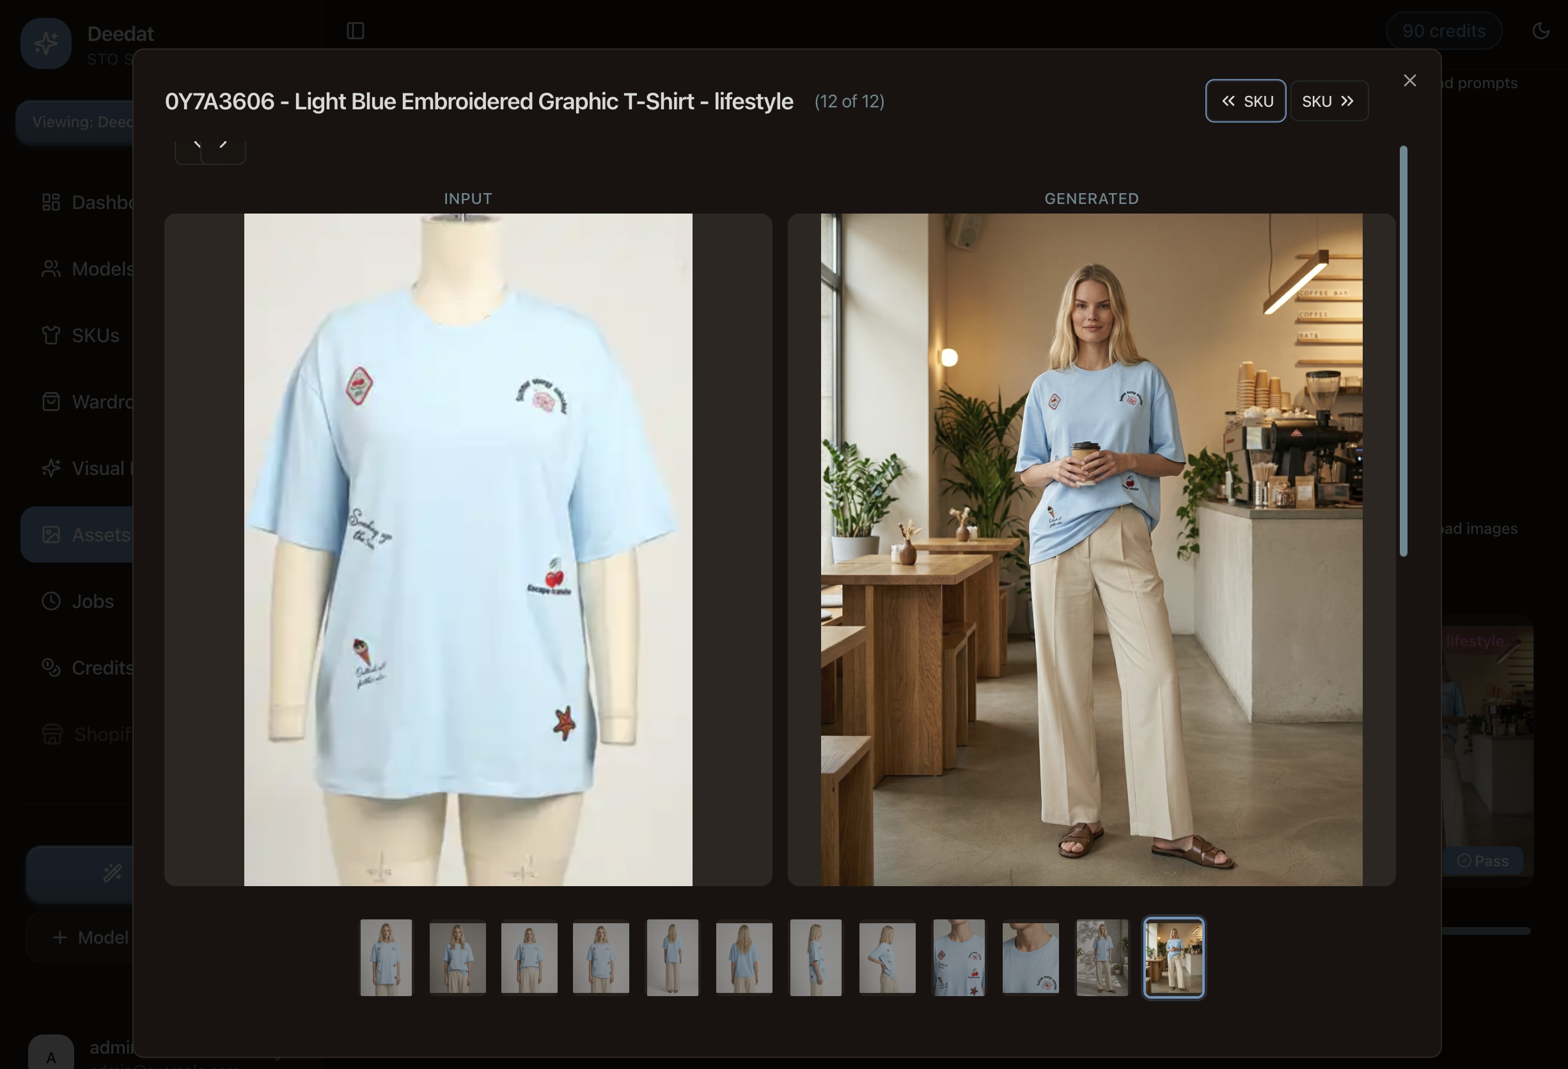The image size is (1568, 1069).
Task: Open the Models sidebar icon
Action: 51,269
